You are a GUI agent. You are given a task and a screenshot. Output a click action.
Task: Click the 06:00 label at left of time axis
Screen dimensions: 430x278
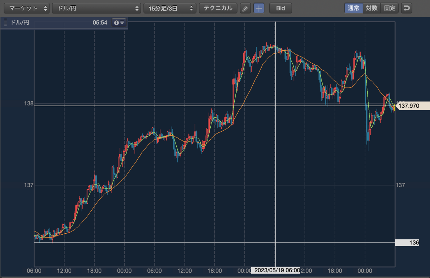coord(34,270)
